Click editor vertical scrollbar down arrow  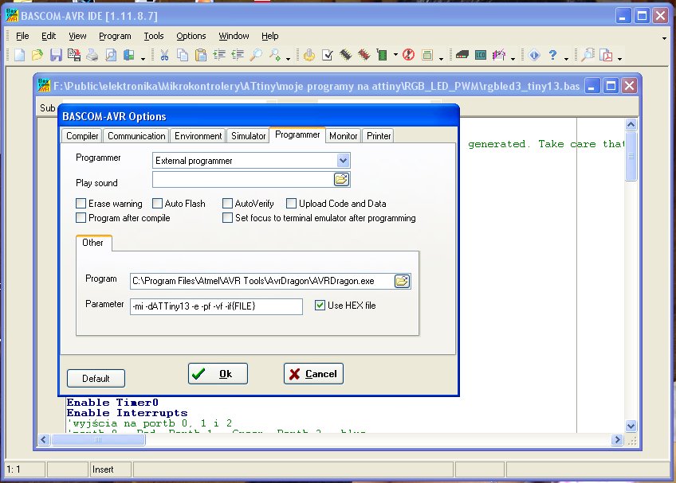point(631,426)
